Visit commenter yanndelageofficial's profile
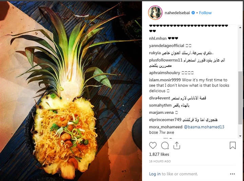This screenshot has height=181, width=244. 166,46
